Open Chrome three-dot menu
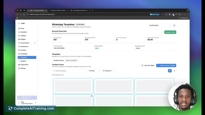Image resolution: width=205 pixels, height=115 pixels. [x=188, y=15]
